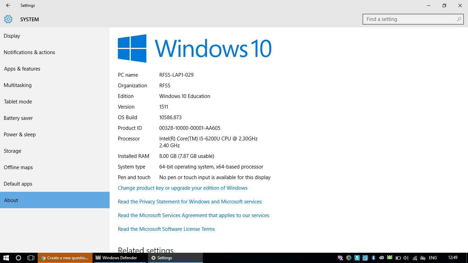Click the ENG language indicator
This screenshot has height=263, width=468.
pyautogui.click(x=433, y=258)
